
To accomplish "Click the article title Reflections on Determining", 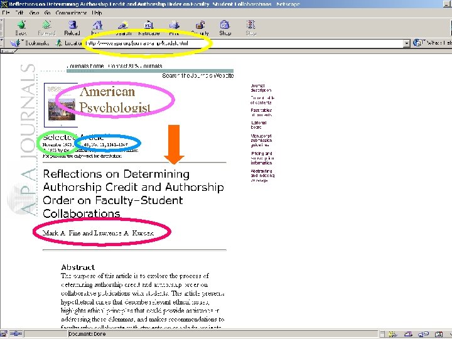I will coord(133,193).
